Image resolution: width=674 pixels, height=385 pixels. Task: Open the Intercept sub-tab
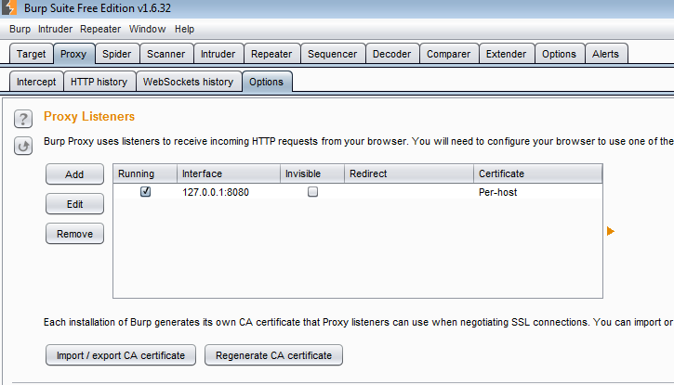tap(36, 82)
